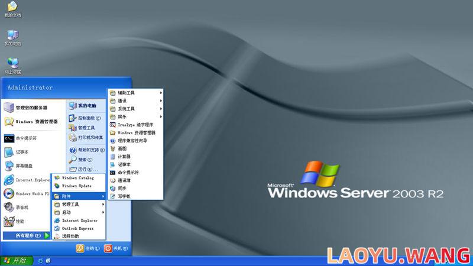The height and width of the screenshot is (266, 473).
Task: Launch Windows Update from the programs list
Action: (79, 186)
